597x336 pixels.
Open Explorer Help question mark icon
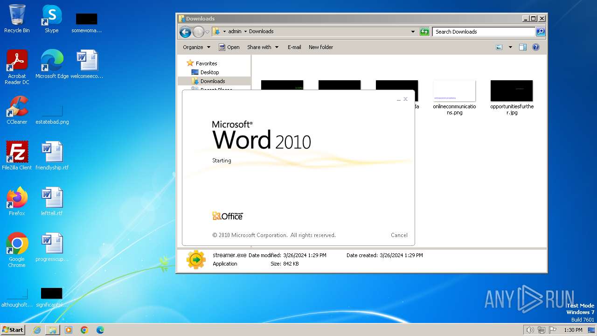coord(536,47)
